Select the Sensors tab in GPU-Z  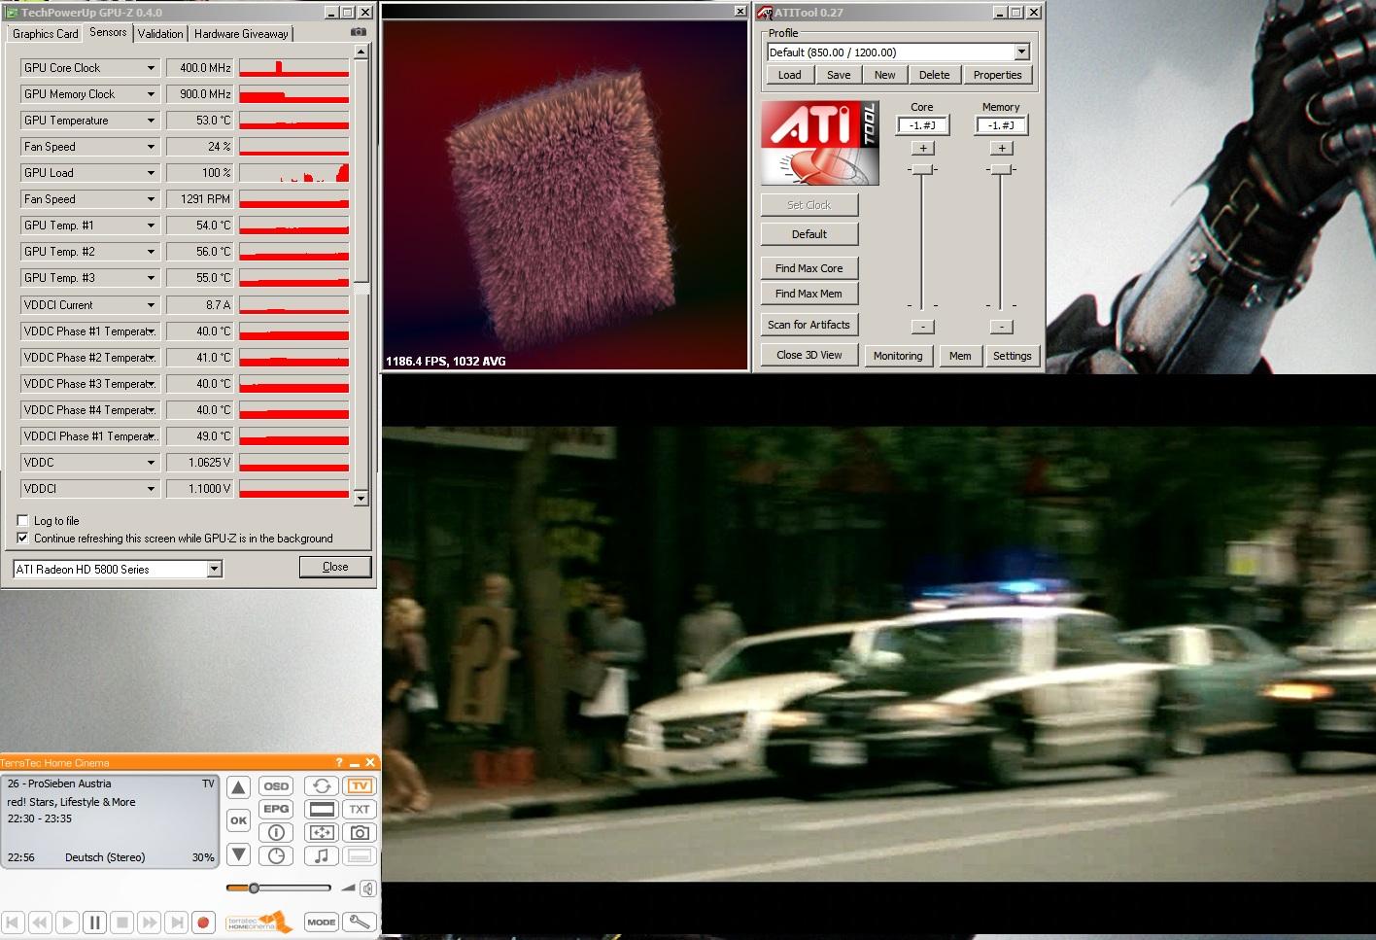[108, 32]
